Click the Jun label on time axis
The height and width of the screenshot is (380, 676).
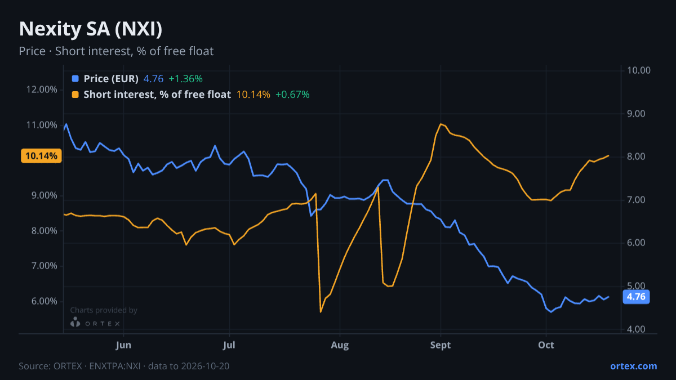pos(123,345)
